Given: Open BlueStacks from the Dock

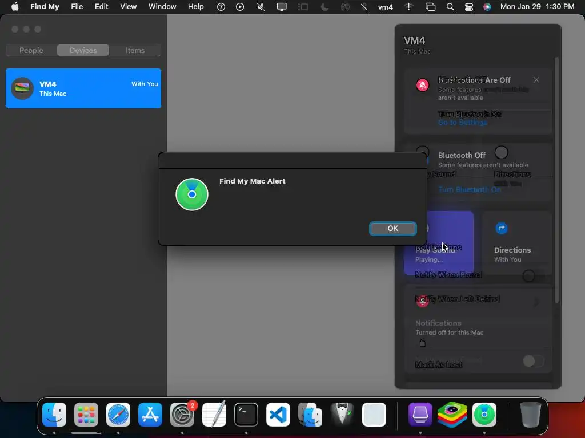Looking at the screenshot, I should coord(452,415).
